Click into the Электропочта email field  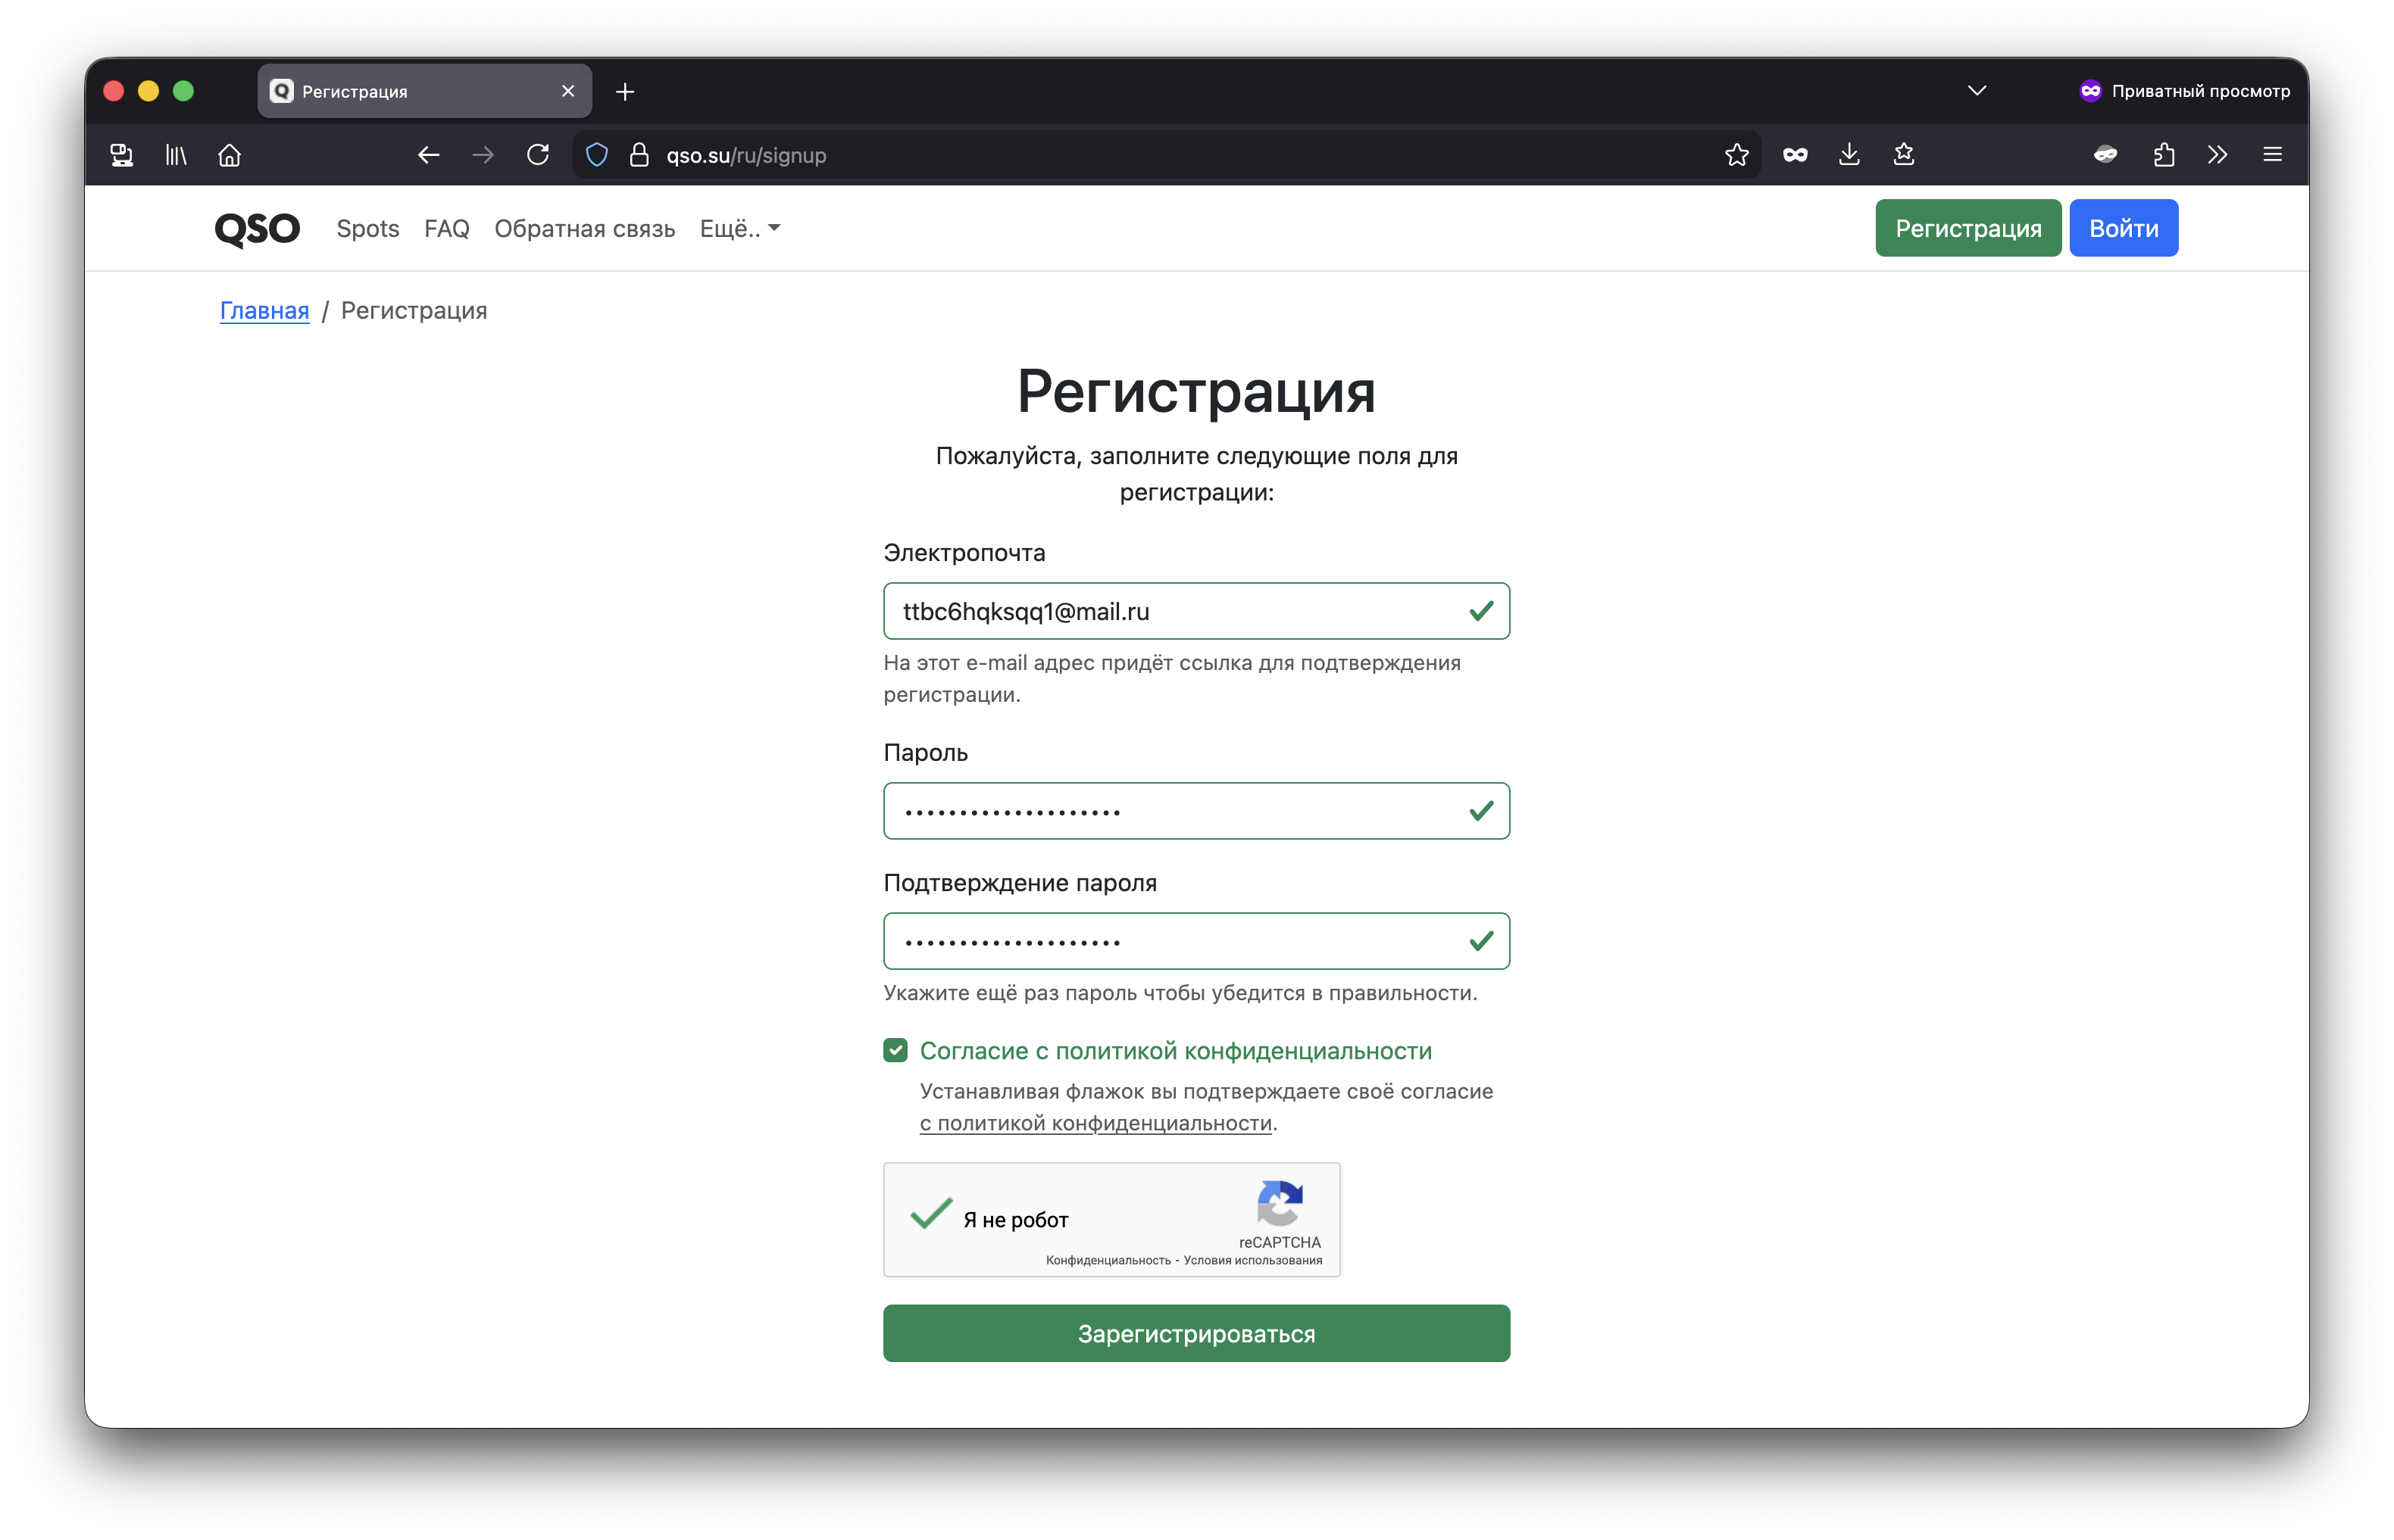(1170, 611)
